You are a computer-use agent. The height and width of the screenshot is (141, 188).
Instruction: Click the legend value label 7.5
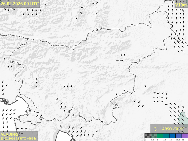click(164, 140)
